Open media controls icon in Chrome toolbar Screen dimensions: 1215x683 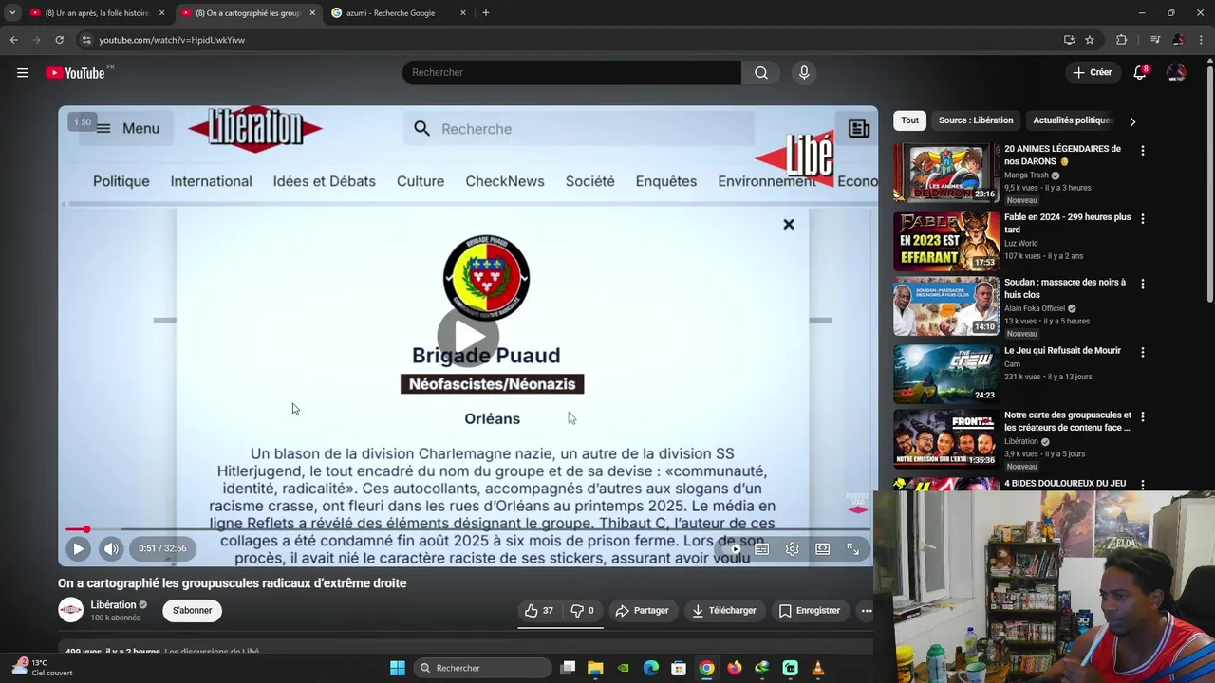tap(1154, 40)
